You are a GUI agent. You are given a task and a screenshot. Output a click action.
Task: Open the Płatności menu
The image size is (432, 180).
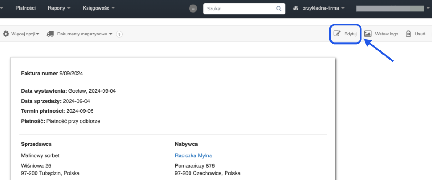click(26, 8)
